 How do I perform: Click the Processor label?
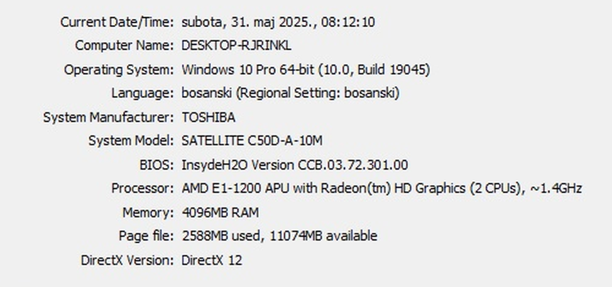143,189
